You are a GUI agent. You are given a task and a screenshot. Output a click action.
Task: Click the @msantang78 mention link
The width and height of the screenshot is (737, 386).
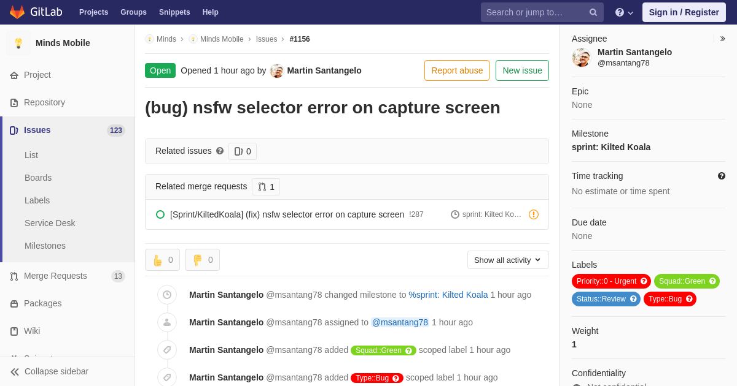[x=400, y=322]
